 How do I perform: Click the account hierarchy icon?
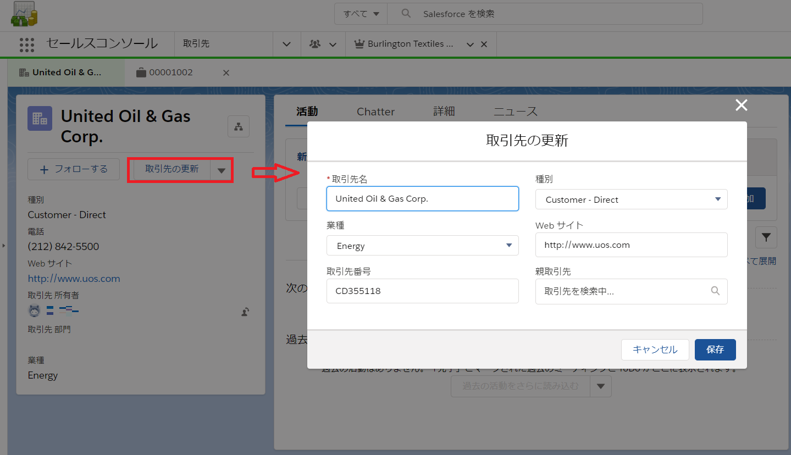pos(239,127)
